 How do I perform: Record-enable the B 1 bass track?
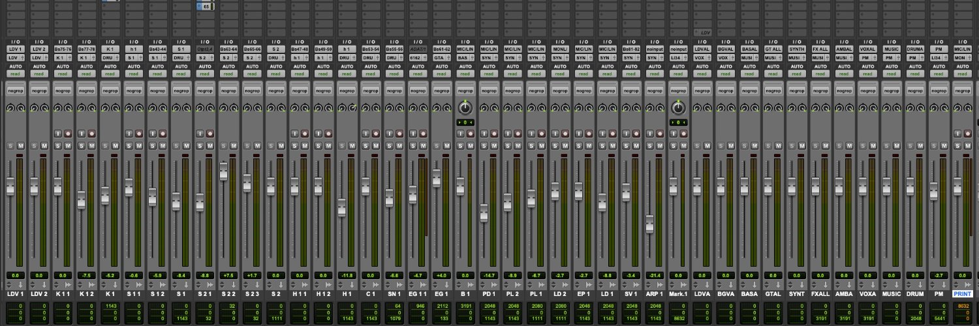click(469, 133)
